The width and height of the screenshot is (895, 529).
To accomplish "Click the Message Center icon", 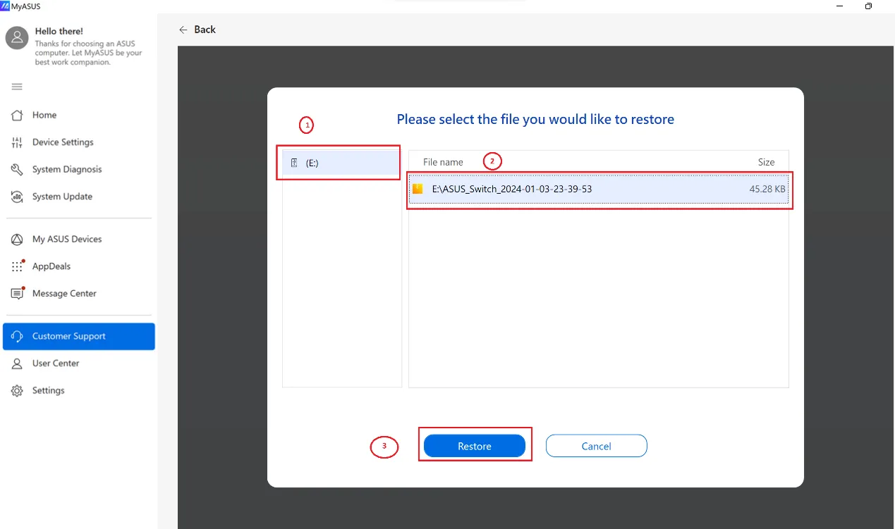I will (18, 294).
